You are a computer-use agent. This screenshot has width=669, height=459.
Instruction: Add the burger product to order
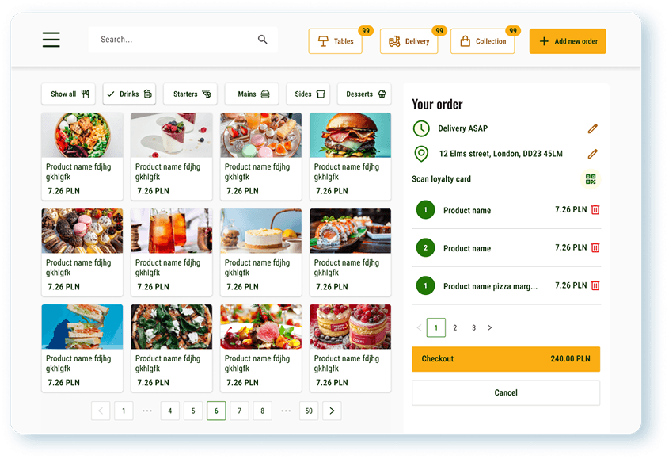tap(350, 156)
